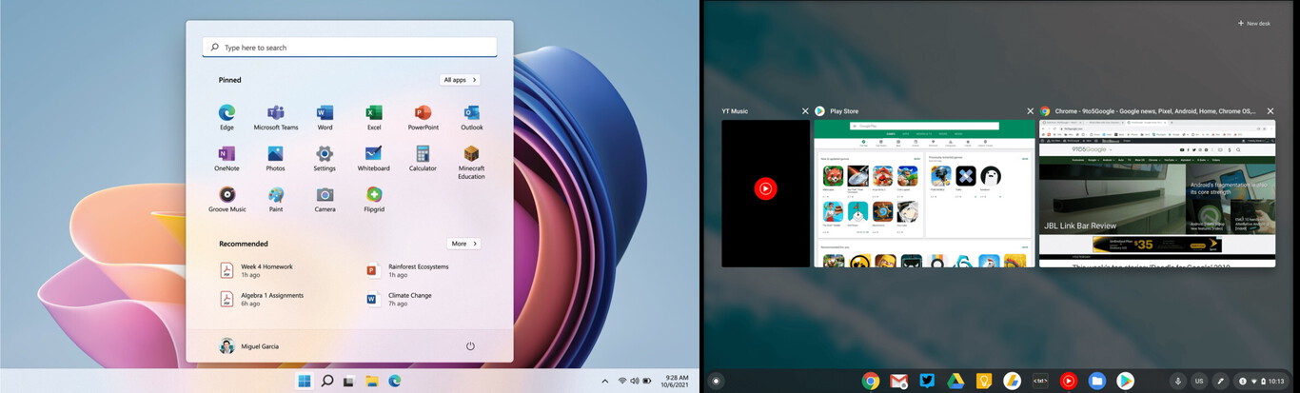The height and width of the screenshot is (393, 1300).
Task: Launch the Paint app
Action: pos(276,199)
